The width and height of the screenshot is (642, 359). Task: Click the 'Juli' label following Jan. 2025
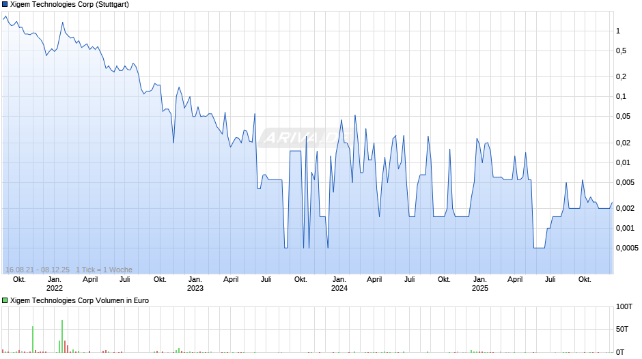click(x=550, y=280)
